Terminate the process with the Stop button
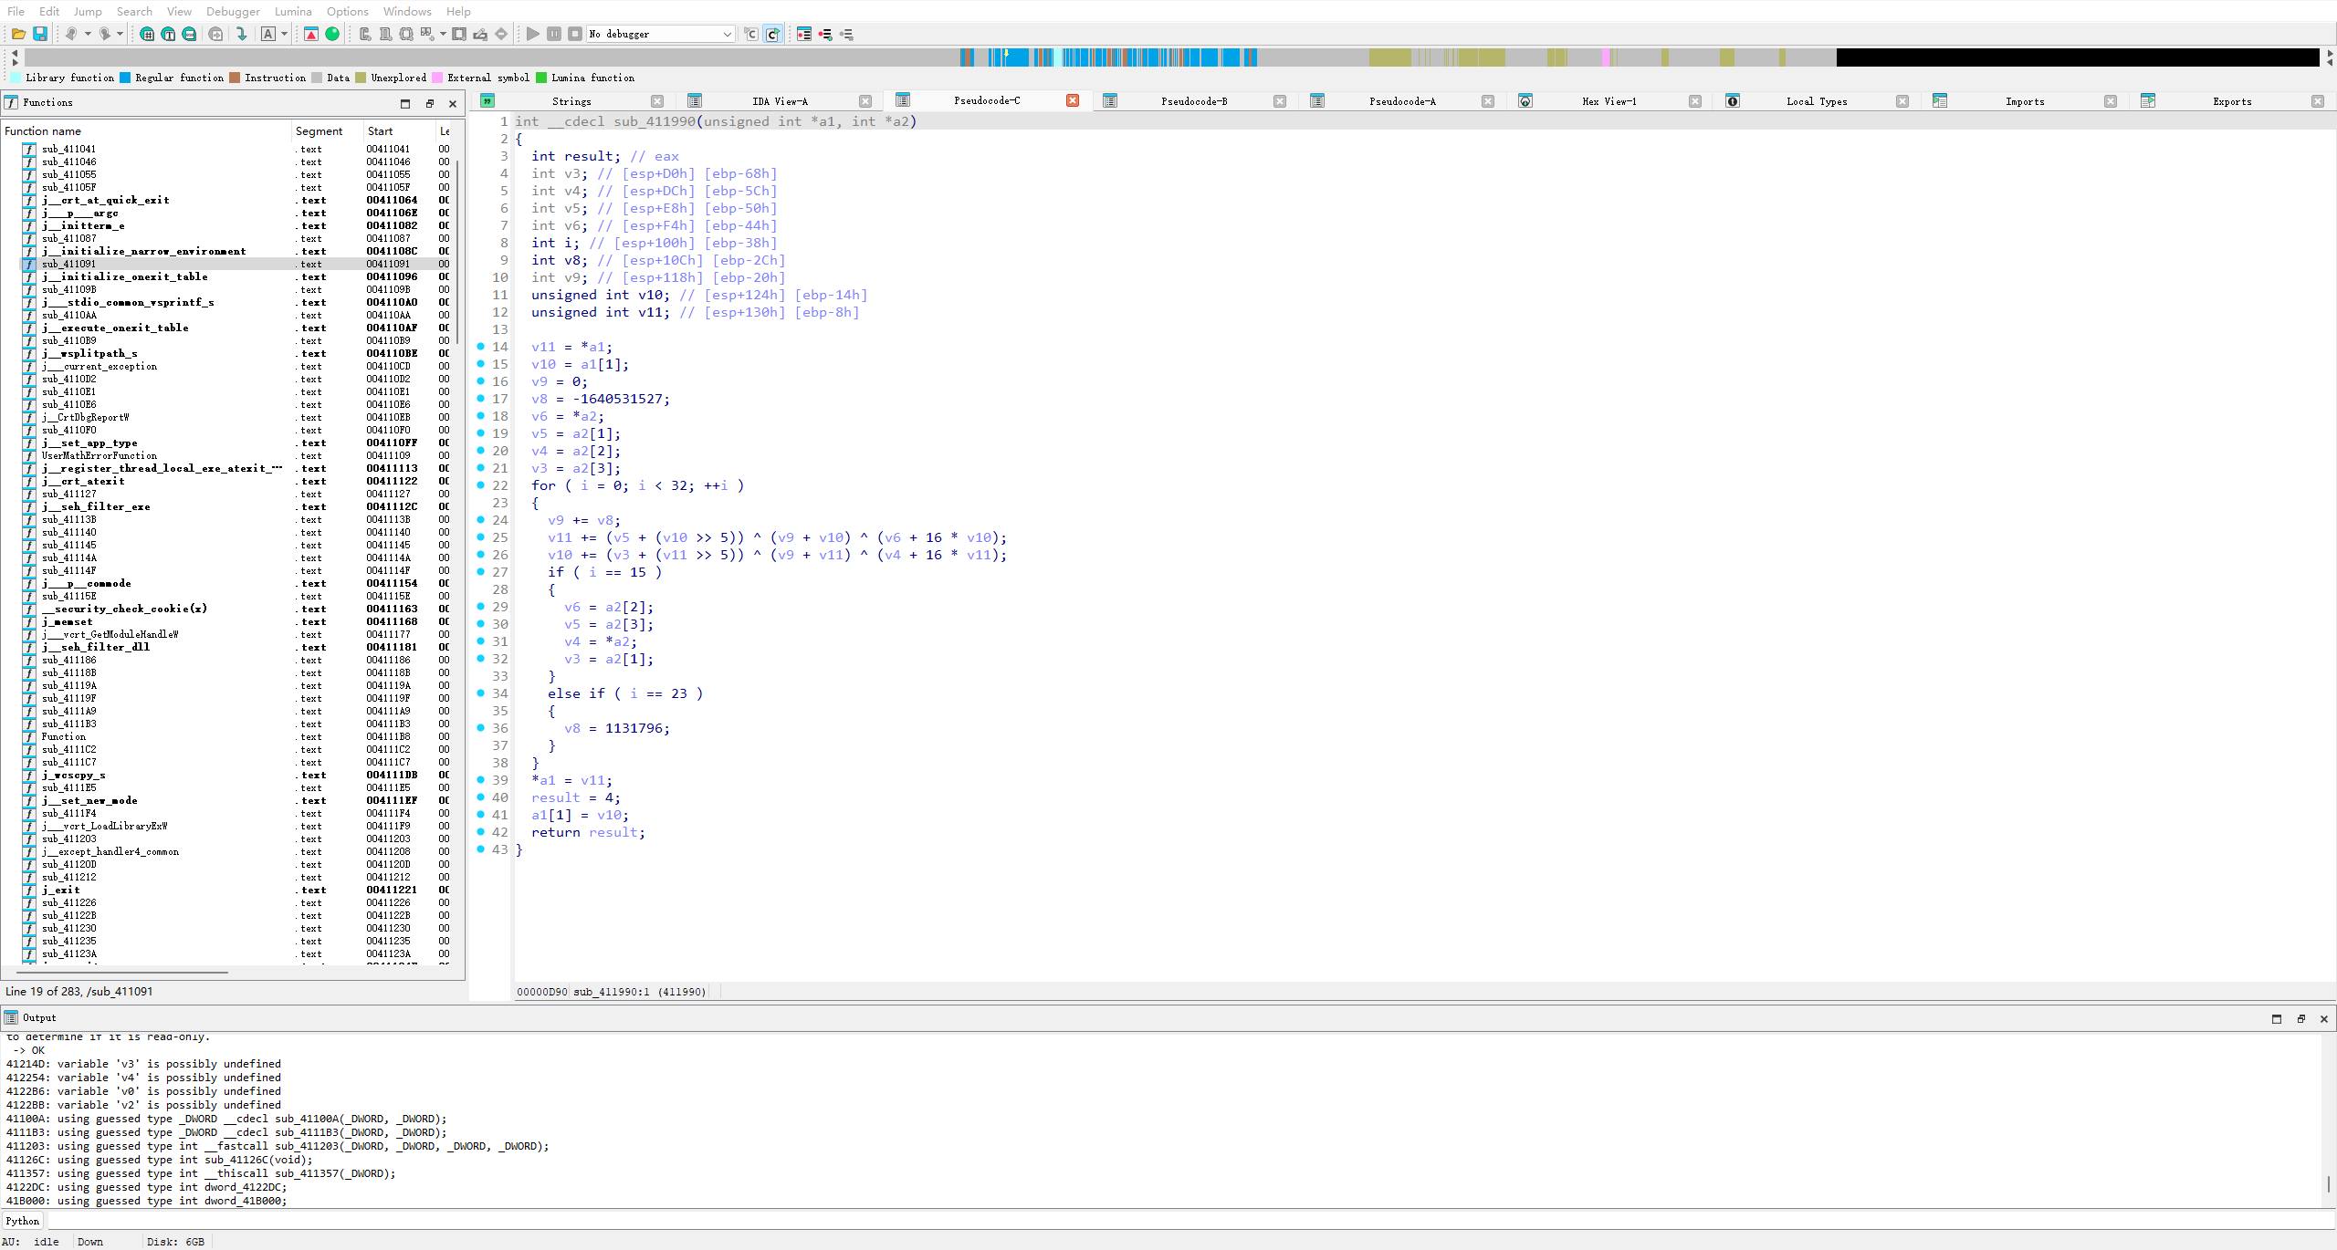 click(575, 34)
